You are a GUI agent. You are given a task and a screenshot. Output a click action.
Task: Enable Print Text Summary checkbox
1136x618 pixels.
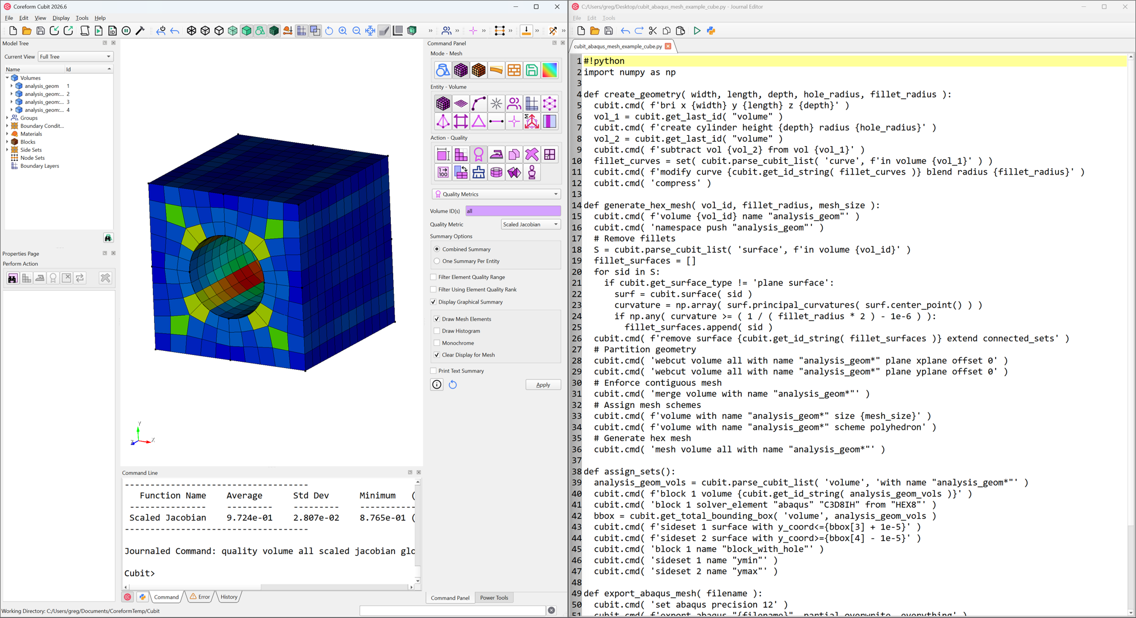click(434, 371)
